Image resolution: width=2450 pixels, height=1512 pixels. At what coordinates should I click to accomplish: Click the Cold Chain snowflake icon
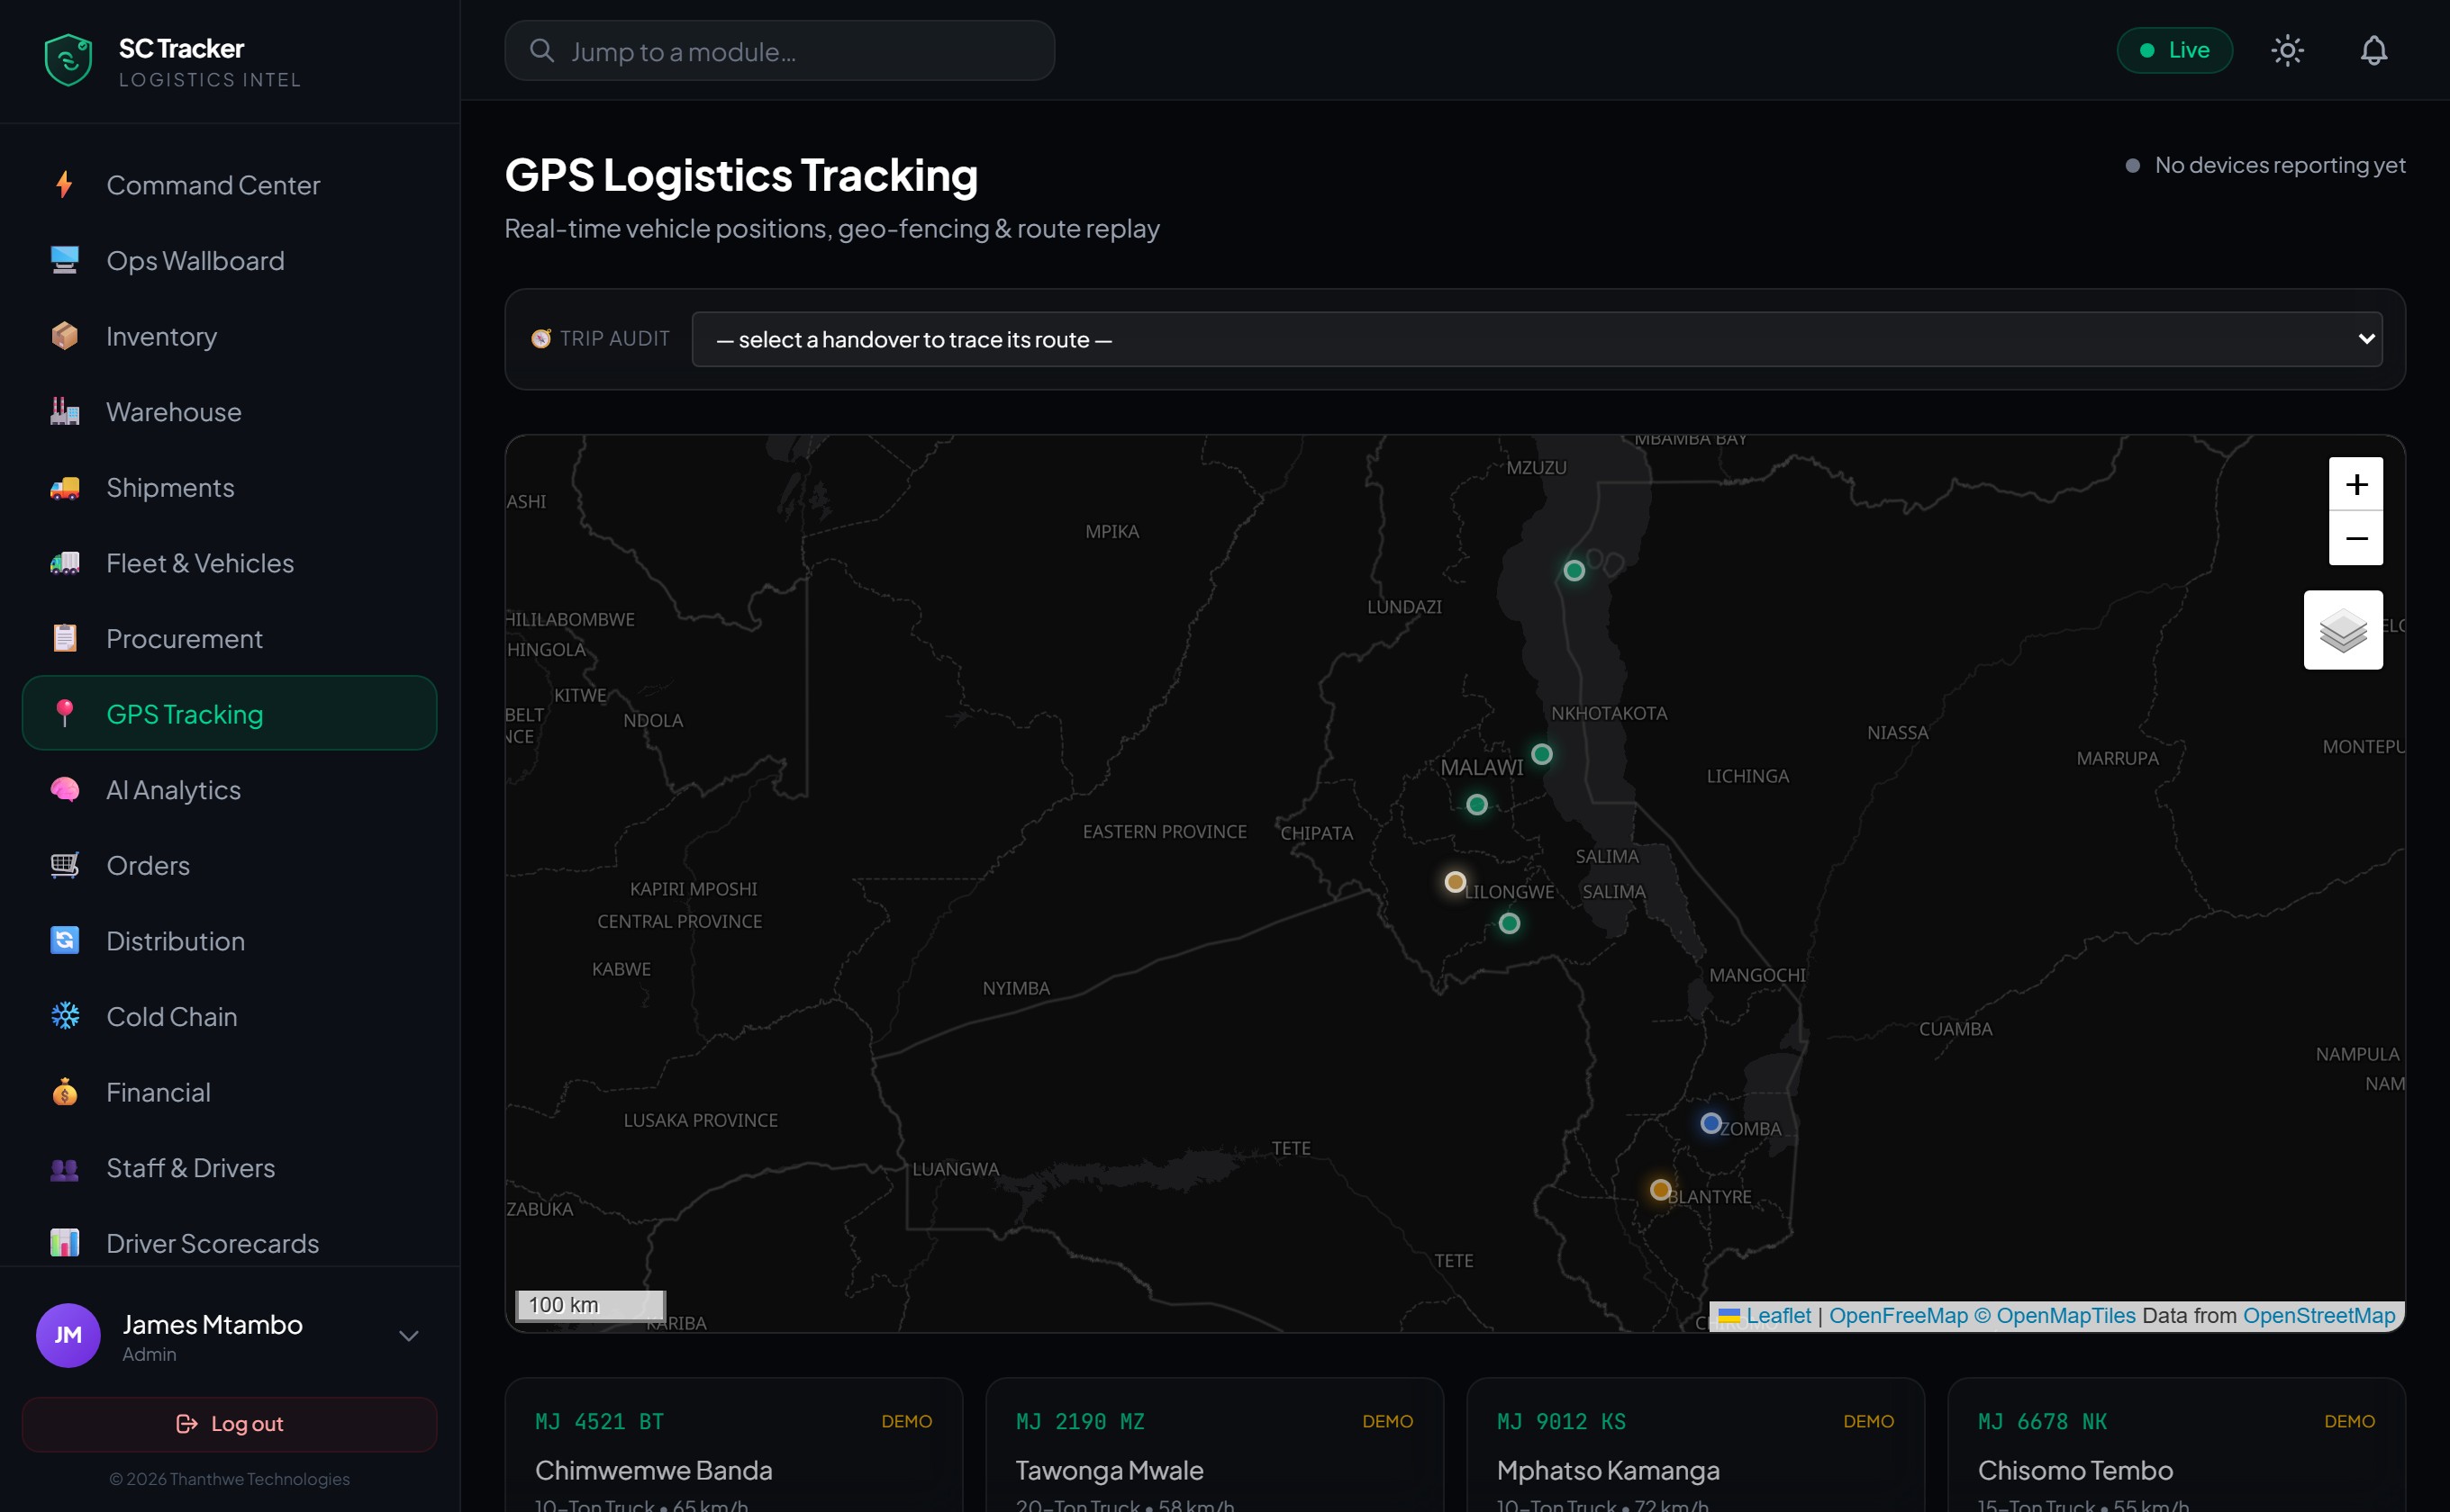[64, 1016]
